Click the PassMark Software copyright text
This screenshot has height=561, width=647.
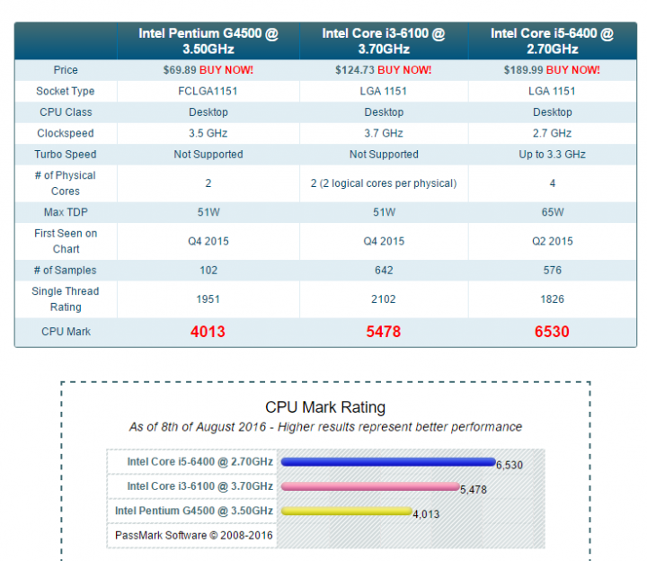pos(194,536)
